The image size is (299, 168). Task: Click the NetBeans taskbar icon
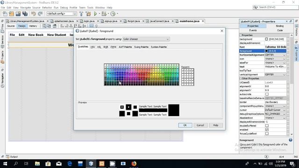click(91, 164)
